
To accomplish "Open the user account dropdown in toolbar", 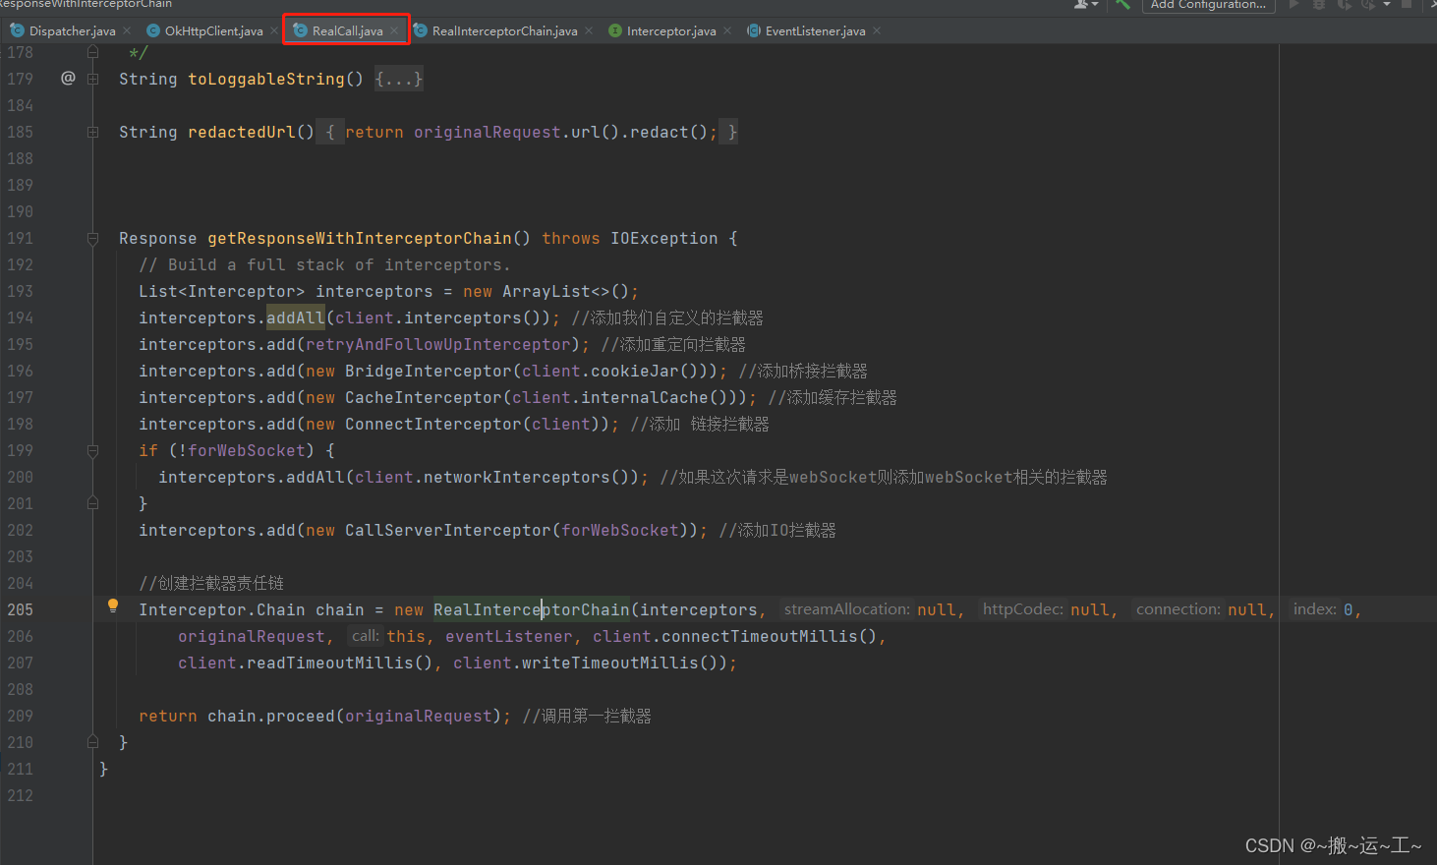I will 1086,4.
